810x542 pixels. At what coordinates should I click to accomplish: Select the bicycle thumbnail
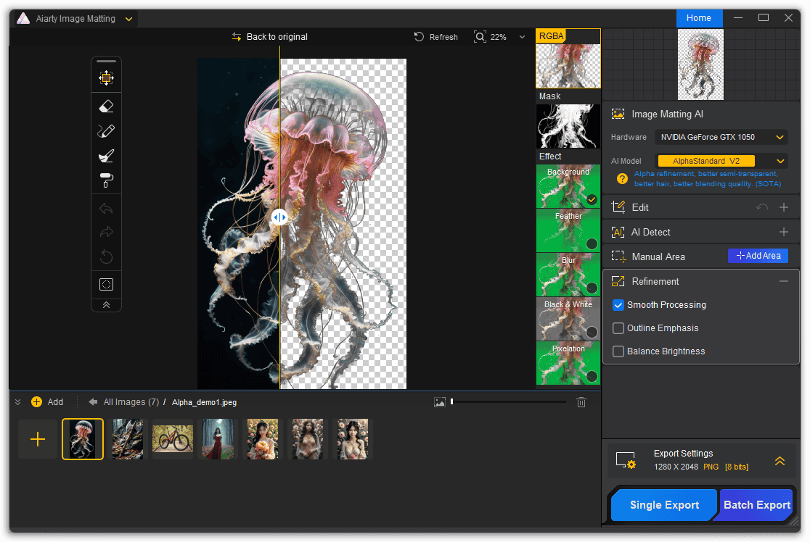pyautogui.click(x=173, y=439)
